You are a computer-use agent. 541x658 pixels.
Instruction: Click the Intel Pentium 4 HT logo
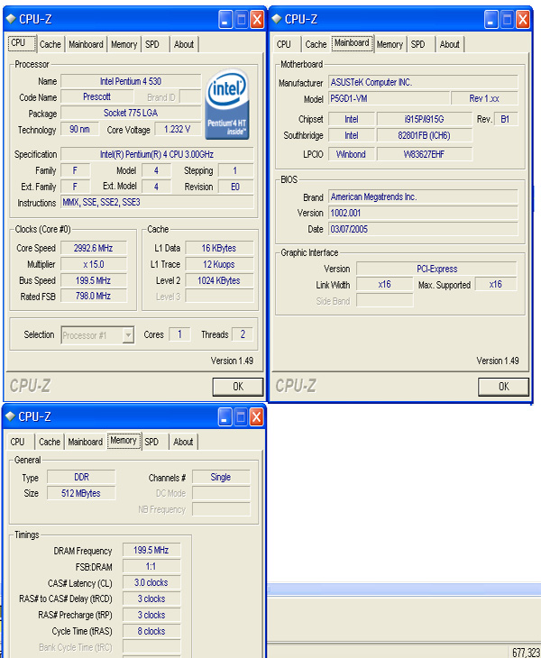coord(227,104)
